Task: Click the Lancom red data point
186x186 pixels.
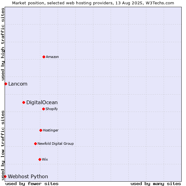Action: 6,84
